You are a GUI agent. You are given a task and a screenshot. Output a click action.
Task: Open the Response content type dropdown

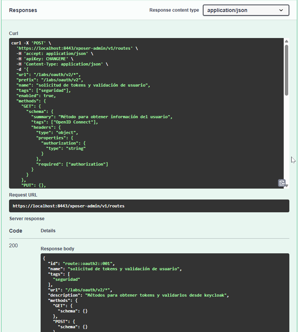[x=246, y=10]
